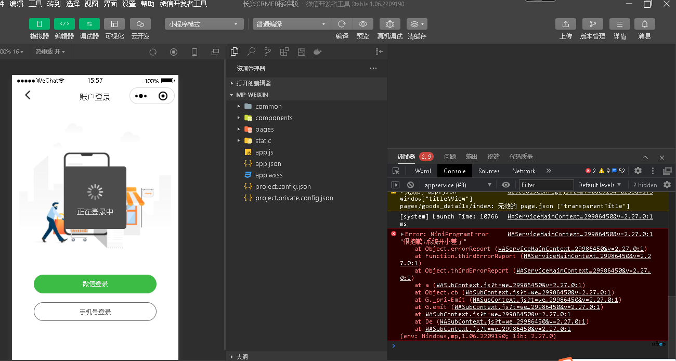Open the 转到 menu

[54, 4]
